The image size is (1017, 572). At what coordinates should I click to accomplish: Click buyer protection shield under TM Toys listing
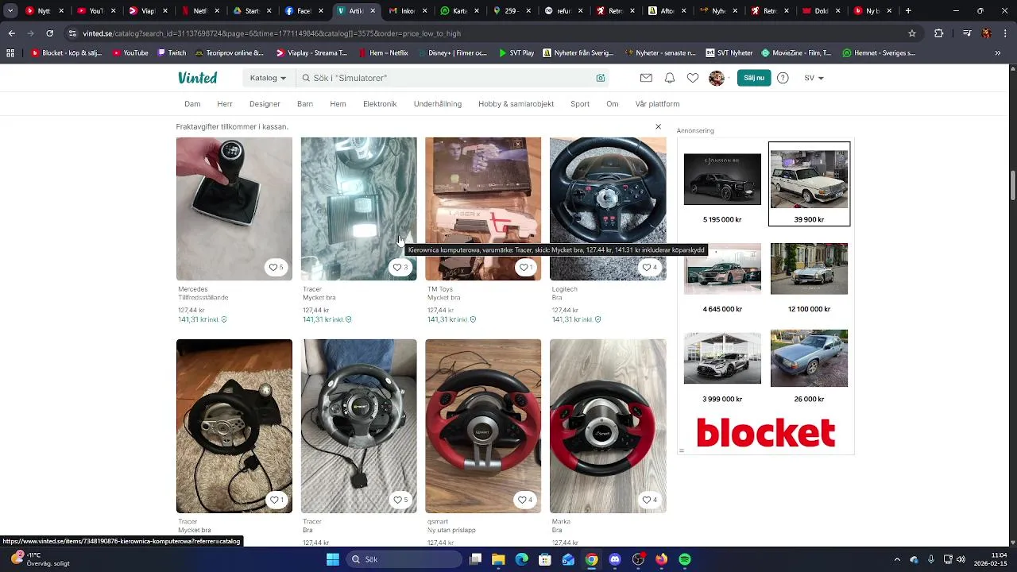click(x=474, y=319)
